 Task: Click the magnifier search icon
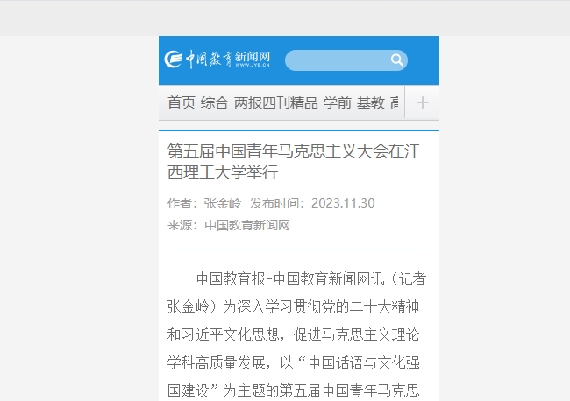[396, 60]
